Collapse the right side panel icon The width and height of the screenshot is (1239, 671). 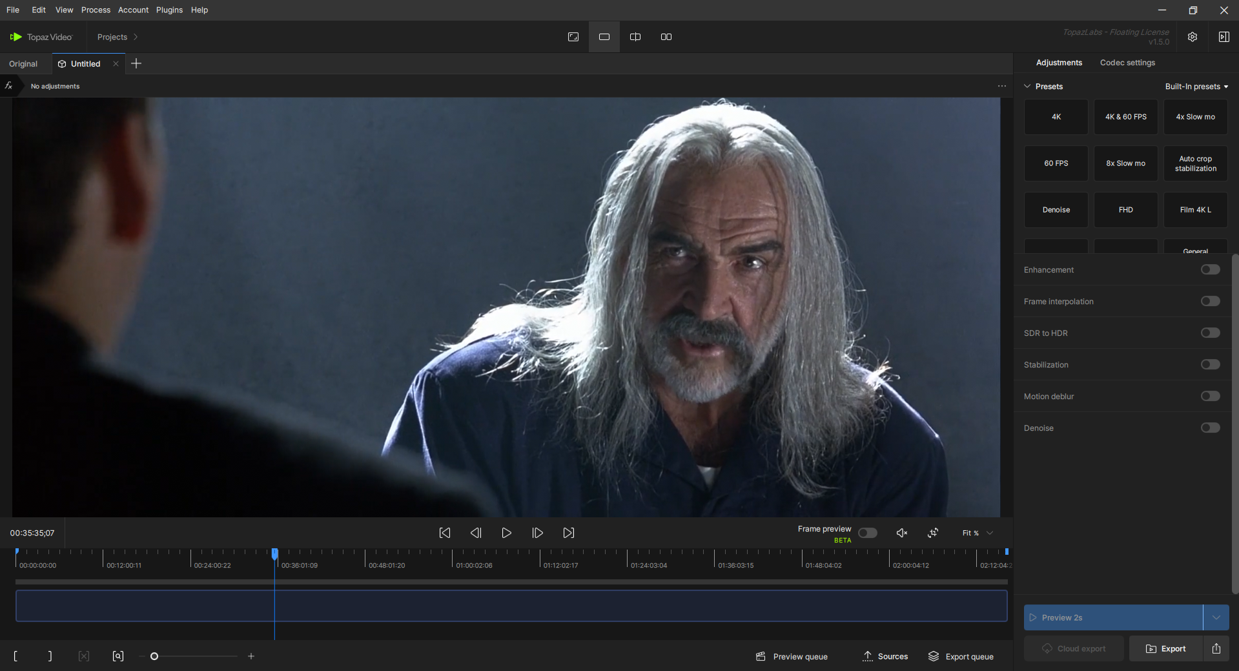point(1224,37)
